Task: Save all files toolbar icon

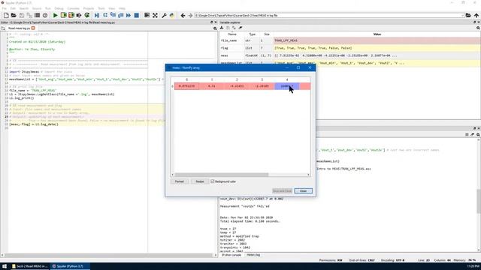Action: pos(29,15)
